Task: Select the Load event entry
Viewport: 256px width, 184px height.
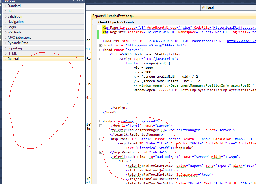Action: [x=210, y=8]
